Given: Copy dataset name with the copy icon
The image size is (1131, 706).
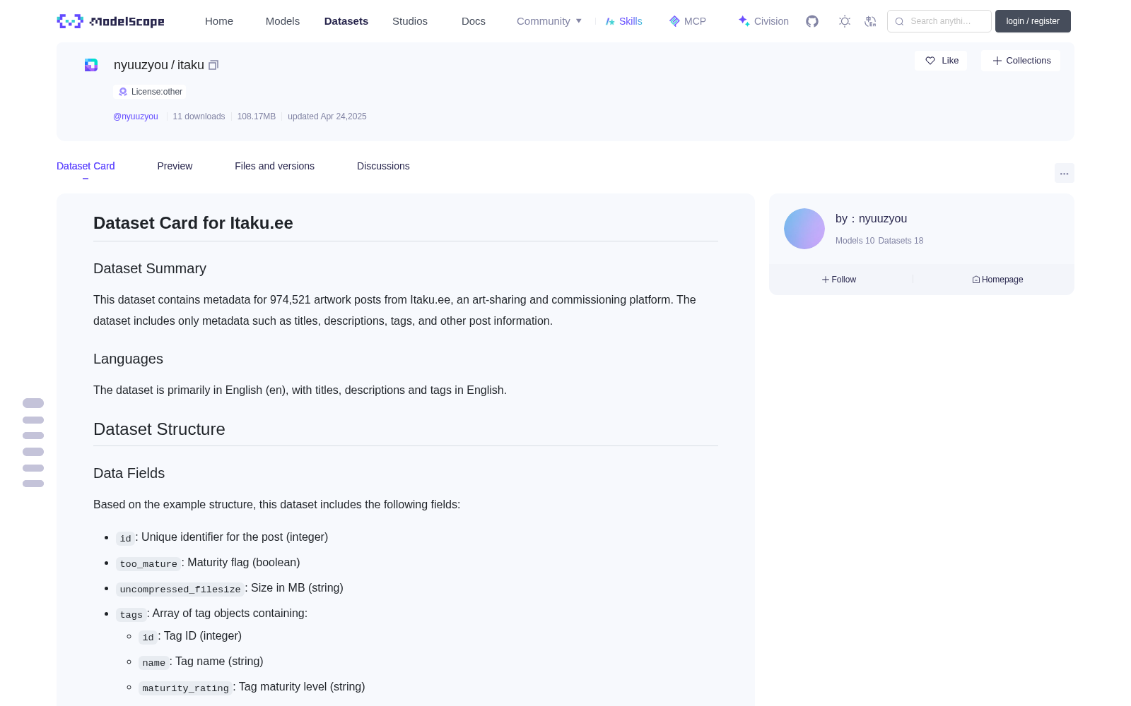Looking at the screenshot, I should coord(213,65).
